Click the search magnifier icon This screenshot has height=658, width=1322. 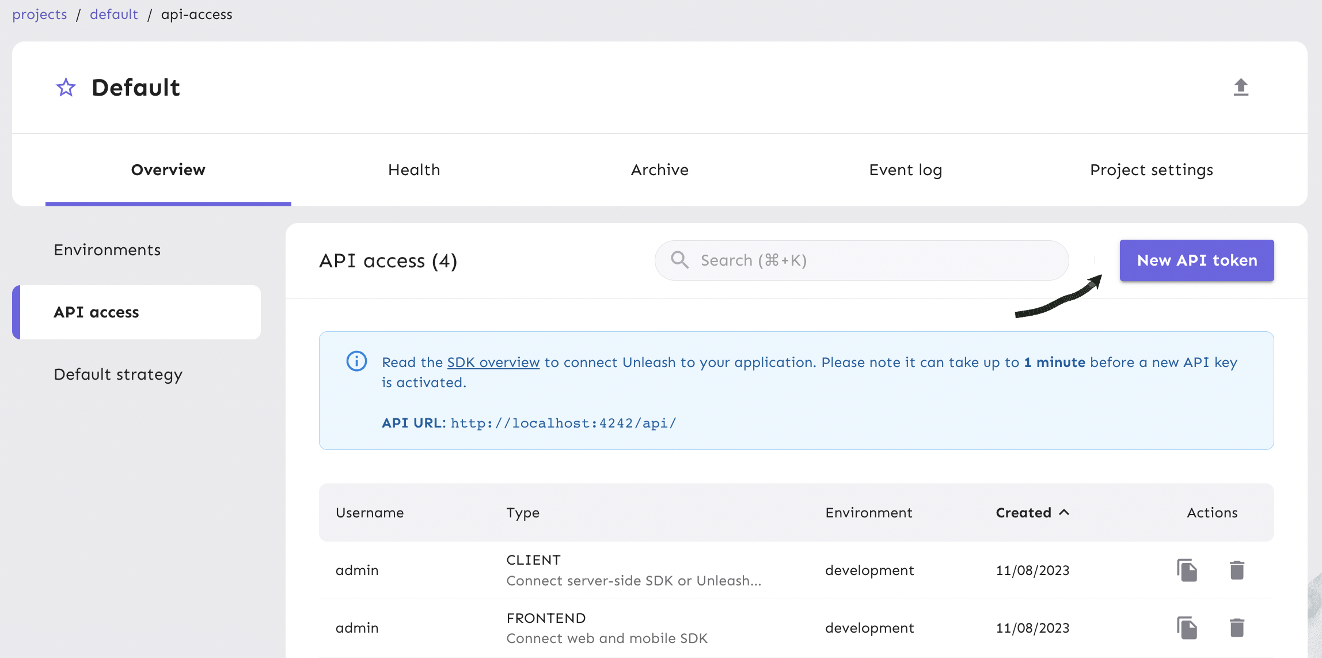[679, 260]
